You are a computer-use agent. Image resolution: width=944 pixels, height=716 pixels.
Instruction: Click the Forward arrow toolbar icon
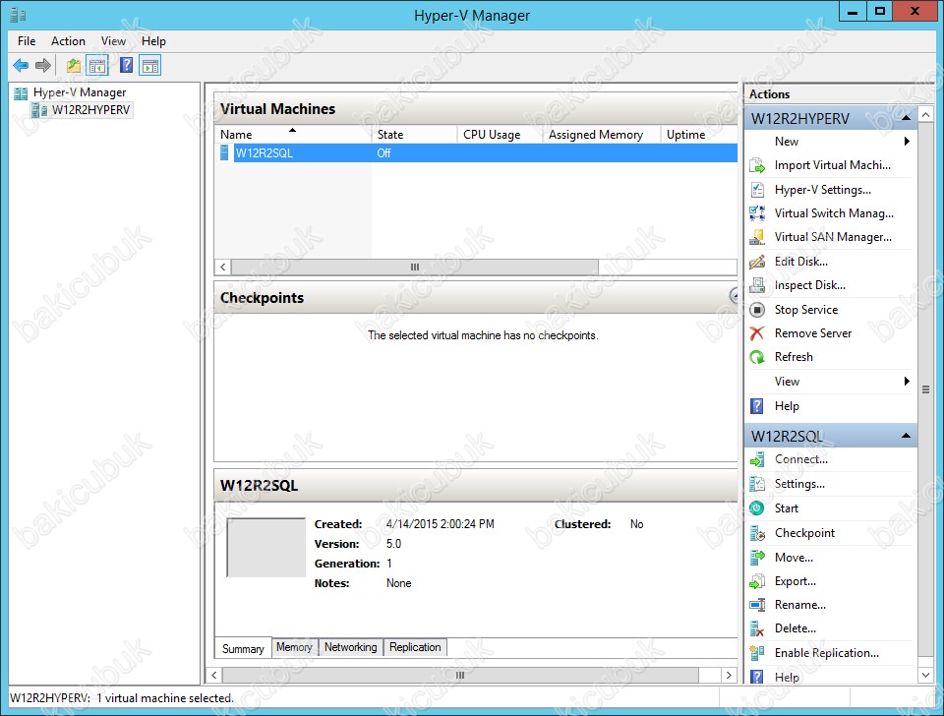[x=43, y=65]
